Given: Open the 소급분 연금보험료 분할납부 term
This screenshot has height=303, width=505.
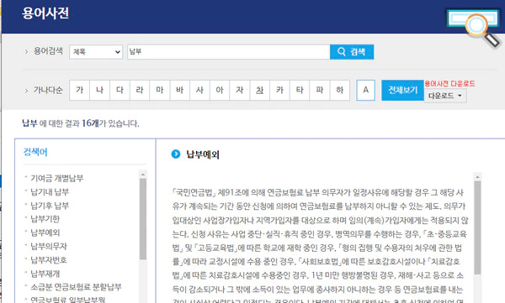Looking at the screenshot, I should pos(76,287).
